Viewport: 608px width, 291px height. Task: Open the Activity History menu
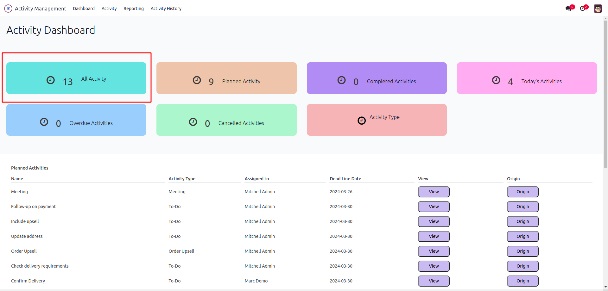pyautogui.click(x=166, y=9)
